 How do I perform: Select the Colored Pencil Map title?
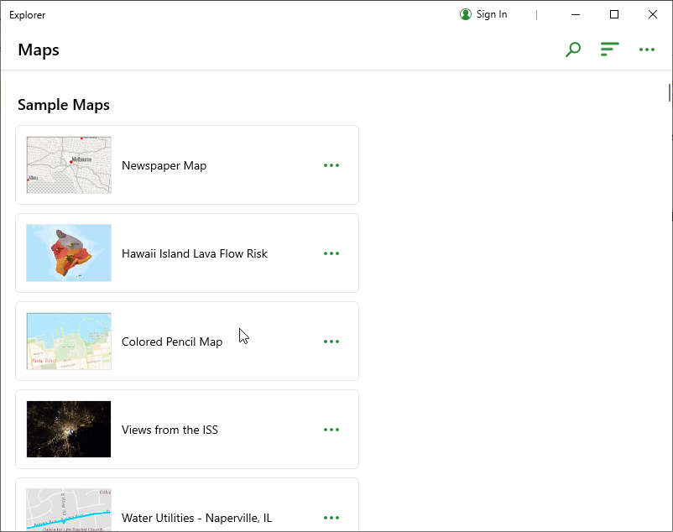pyautogui.click(x=172, y=342)
